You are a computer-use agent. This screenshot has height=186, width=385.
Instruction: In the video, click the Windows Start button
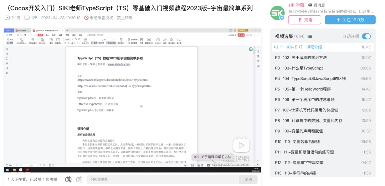[x=7, y=170]
